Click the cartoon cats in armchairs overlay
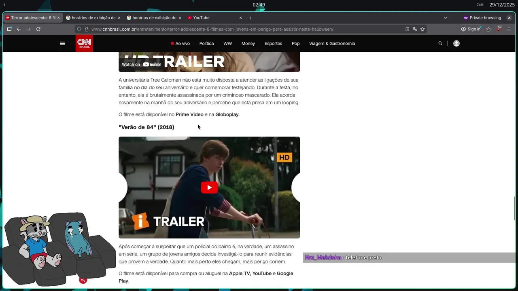This screenshot has height=291, width=518. 59,249
